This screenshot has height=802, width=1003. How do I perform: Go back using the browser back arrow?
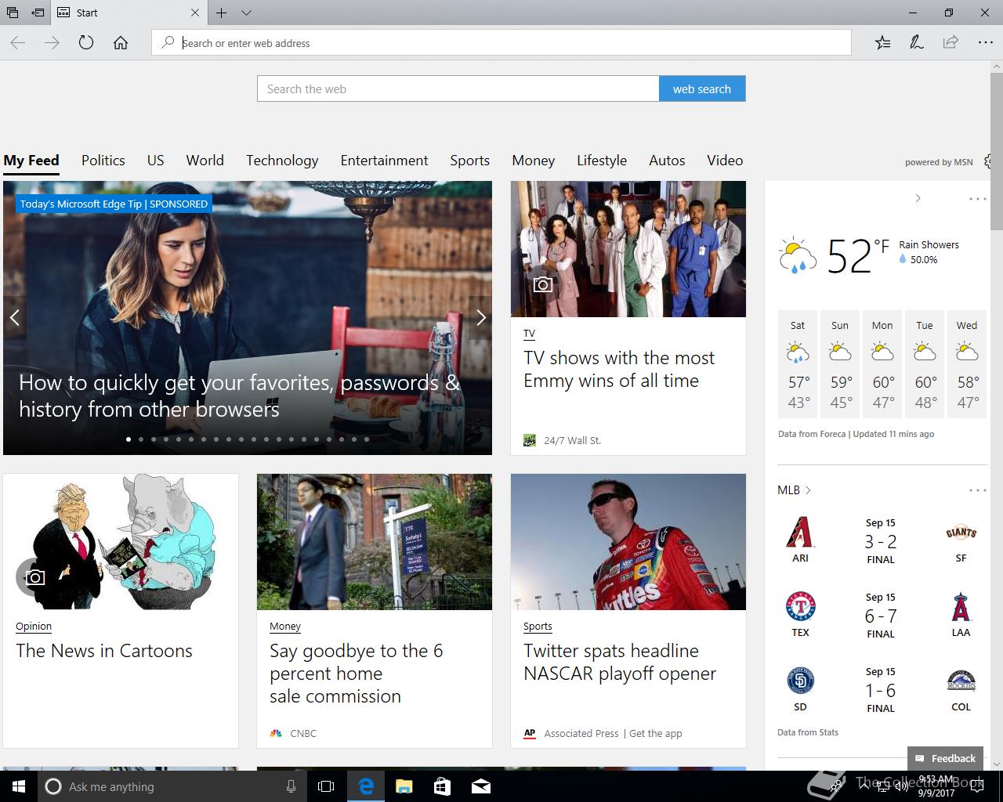pos(18,43)
